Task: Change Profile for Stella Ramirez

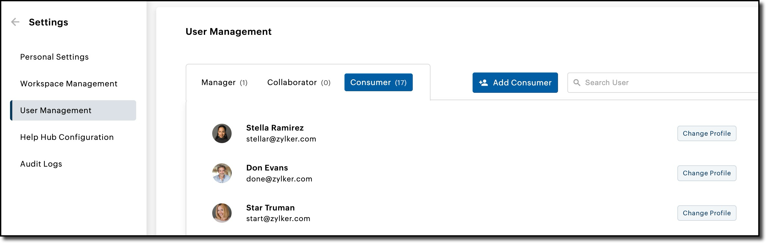Action: [707, 133]
